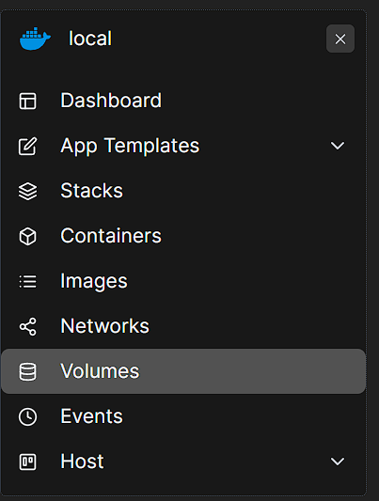Click the Docker whale logo
The width and height of the screenshot is (379, 501).
pyautogui.click(x=35, y=39)
